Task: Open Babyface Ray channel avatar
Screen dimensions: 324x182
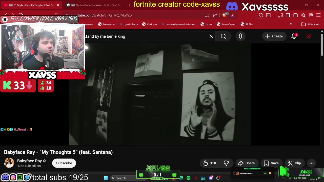Action: point(9,163)
